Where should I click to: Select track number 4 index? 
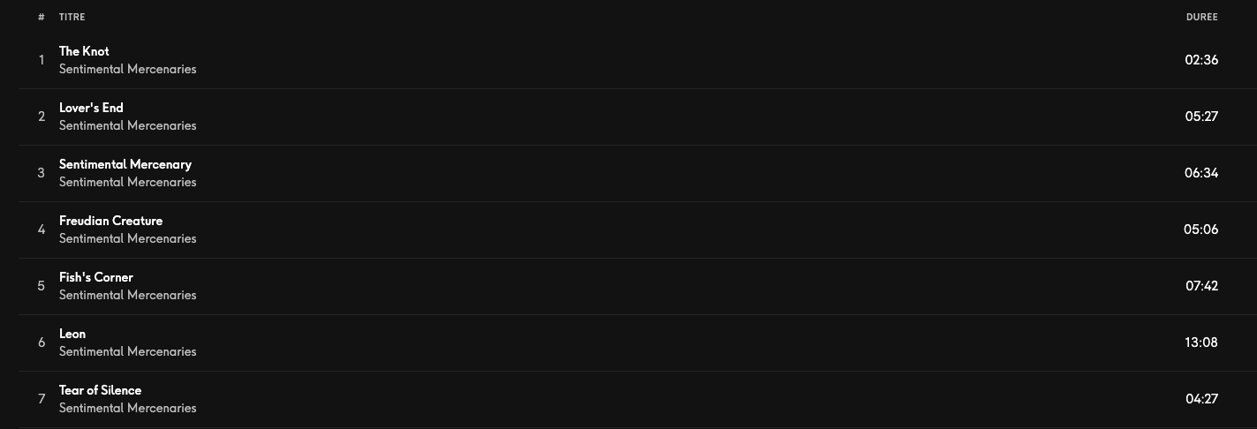[42, 230]
